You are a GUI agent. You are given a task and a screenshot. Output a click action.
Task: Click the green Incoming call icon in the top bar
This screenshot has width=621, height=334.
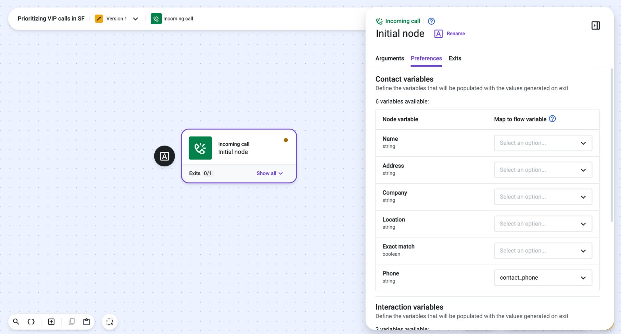coord(156,19)
